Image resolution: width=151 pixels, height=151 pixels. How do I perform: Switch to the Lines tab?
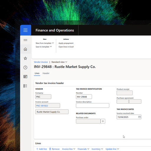(37, 73)
